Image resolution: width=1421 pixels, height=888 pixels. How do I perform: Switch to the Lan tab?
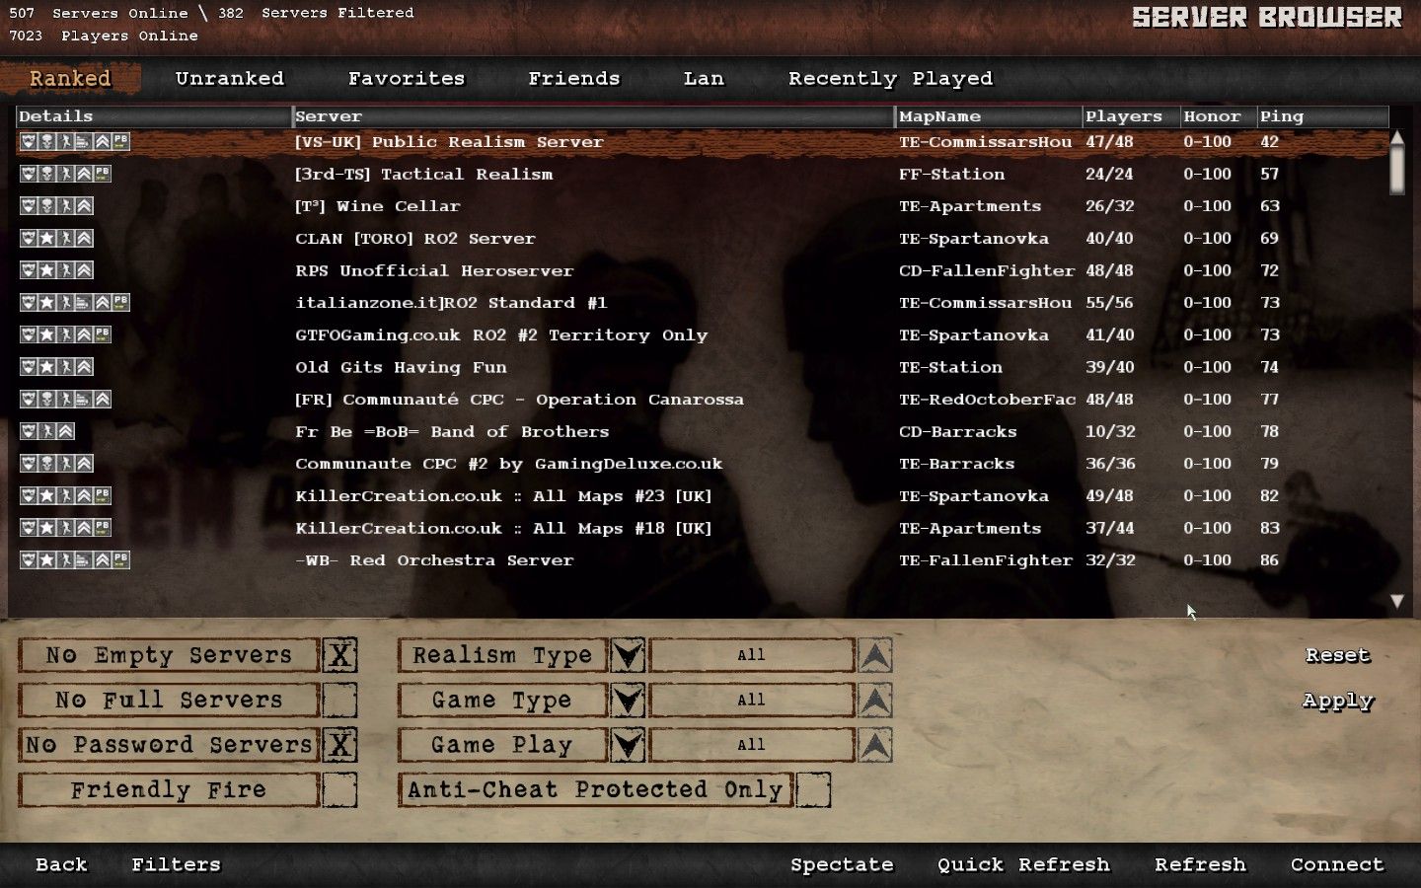point(704,79)
